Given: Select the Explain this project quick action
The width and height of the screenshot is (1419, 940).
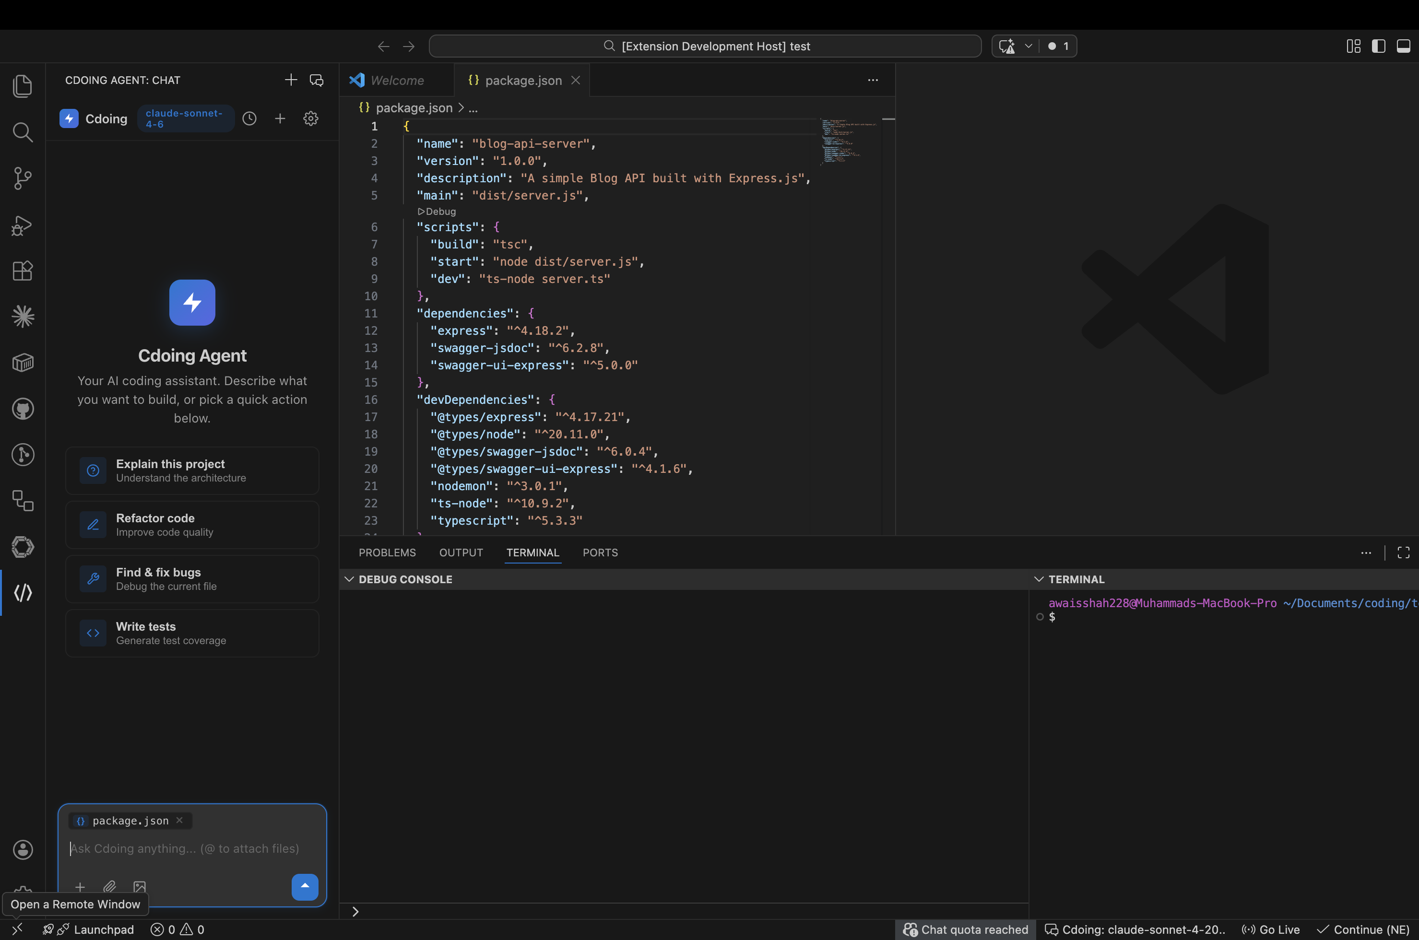Looking at the screenshot, I should [192, 470].
